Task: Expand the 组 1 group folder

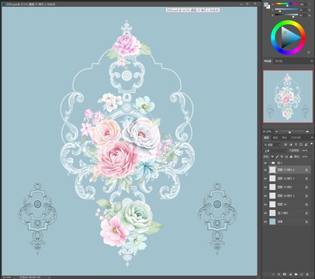Action: [x=270, y=163]
